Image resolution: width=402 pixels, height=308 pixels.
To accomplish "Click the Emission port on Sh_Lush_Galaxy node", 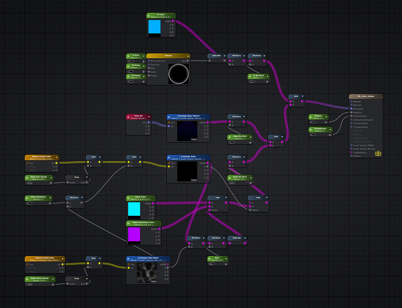I will tap(351, 109).
